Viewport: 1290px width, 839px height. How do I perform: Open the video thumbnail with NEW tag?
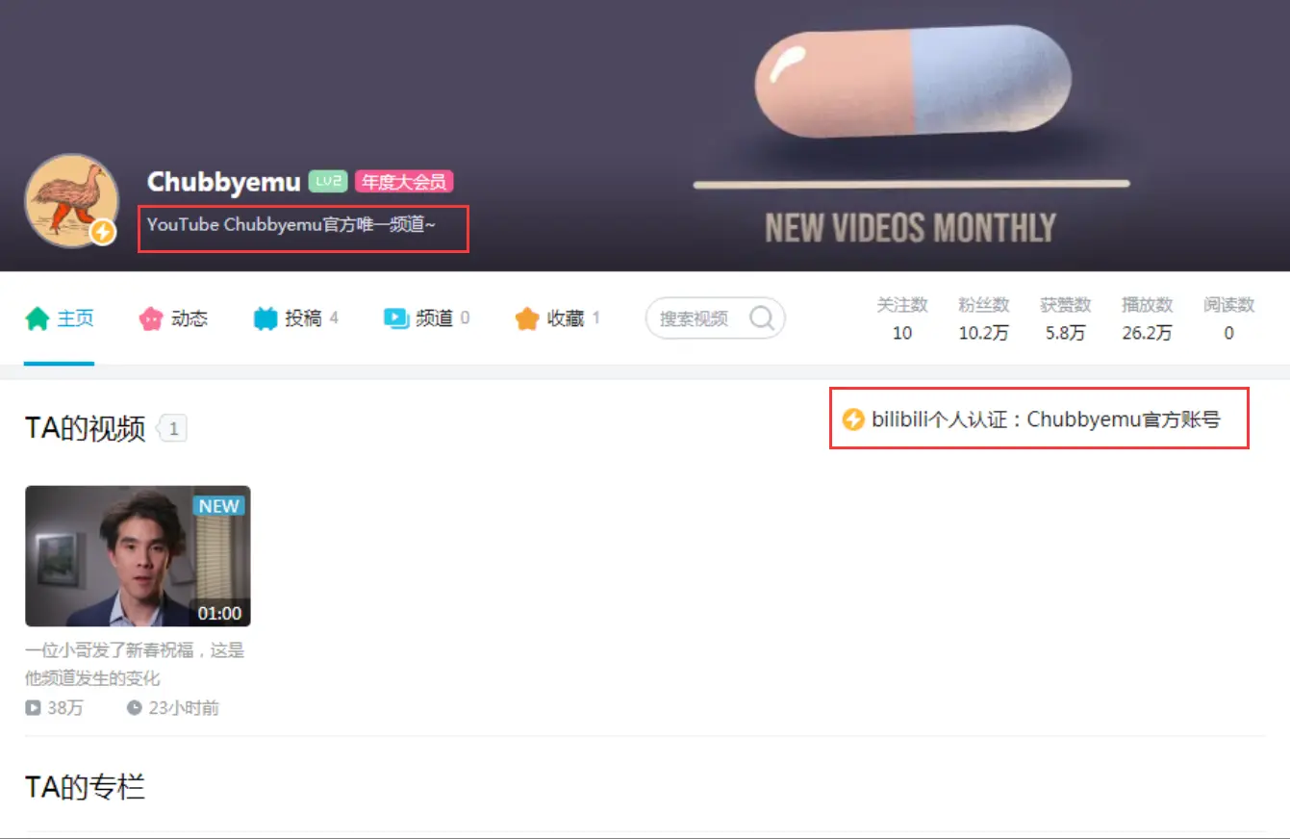[138, 556]
